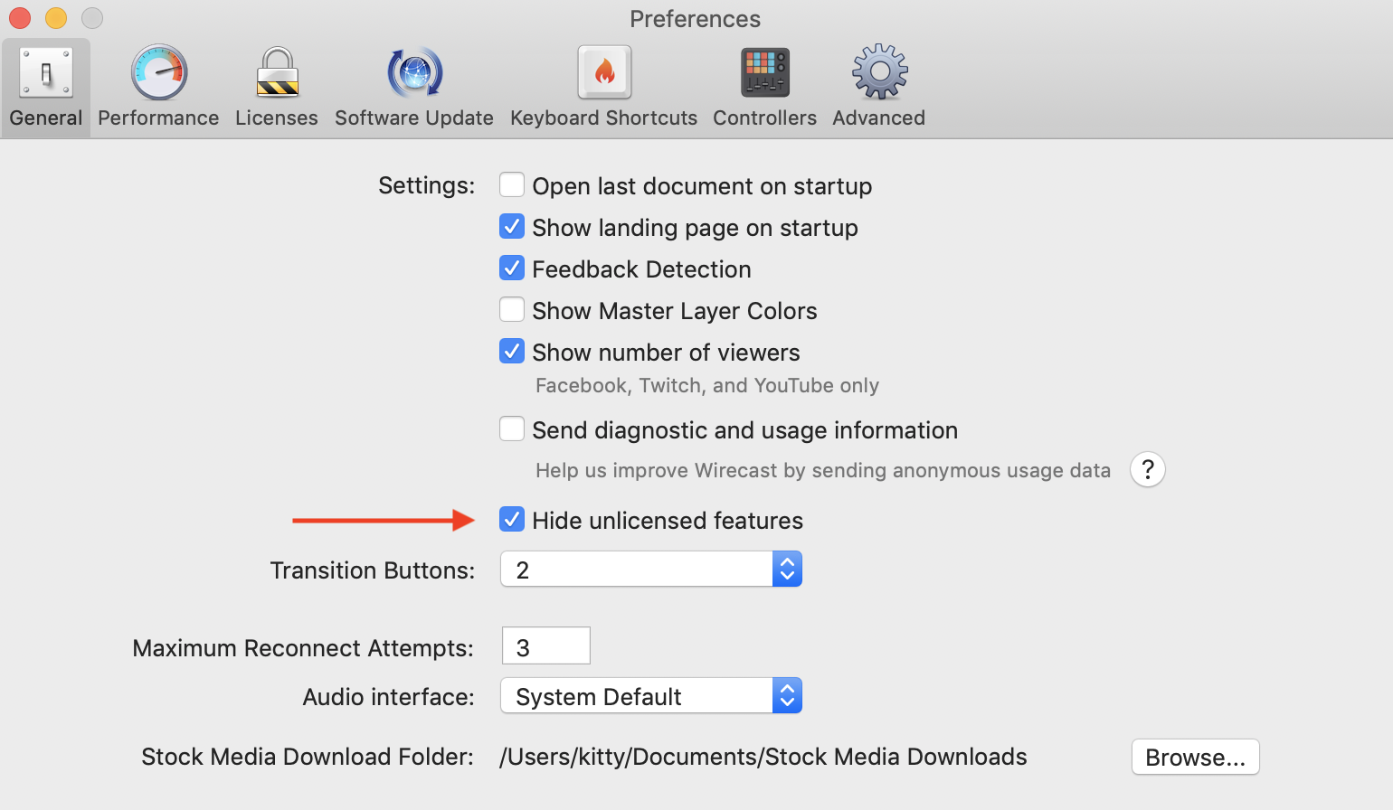Open the Licenses padlock icon
This screenshot has width=1393, height=810.
pyautogui.click(x=277, y=72)
